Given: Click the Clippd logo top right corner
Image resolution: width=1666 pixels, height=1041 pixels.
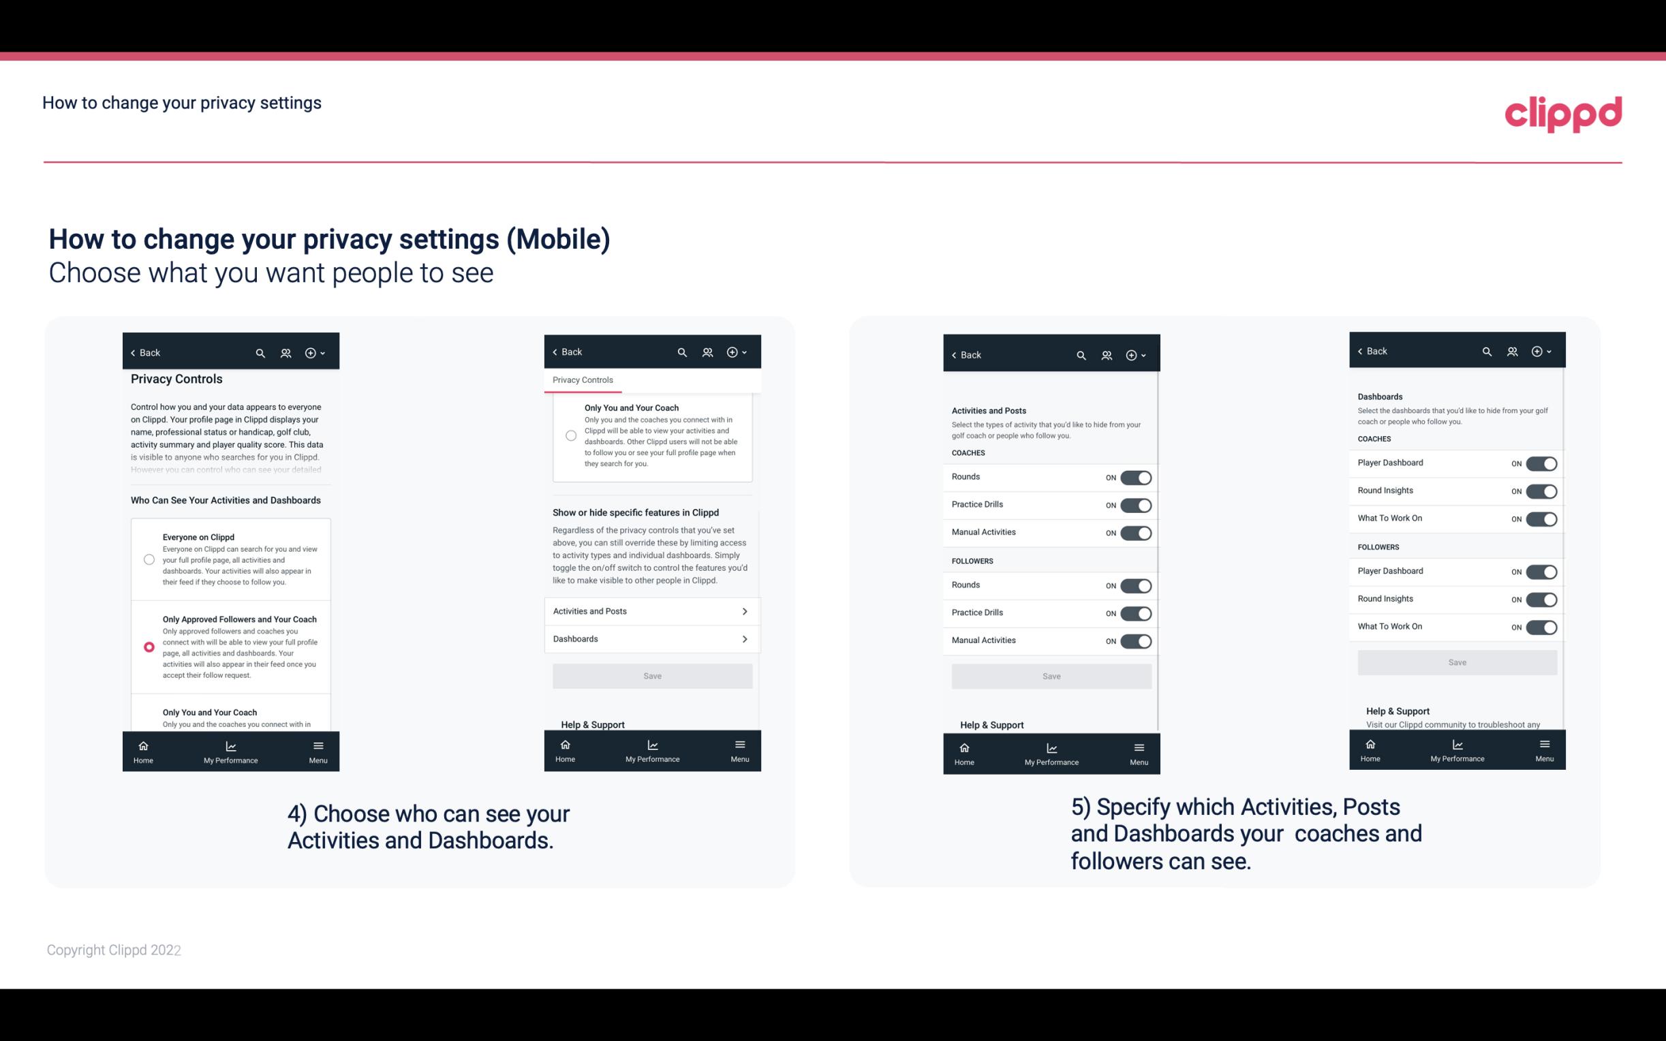Looking at the screenshot, I should point(1564,112).
